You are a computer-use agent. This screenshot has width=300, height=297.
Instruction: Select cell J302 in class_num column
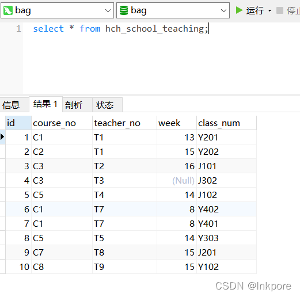click(226, 180)
